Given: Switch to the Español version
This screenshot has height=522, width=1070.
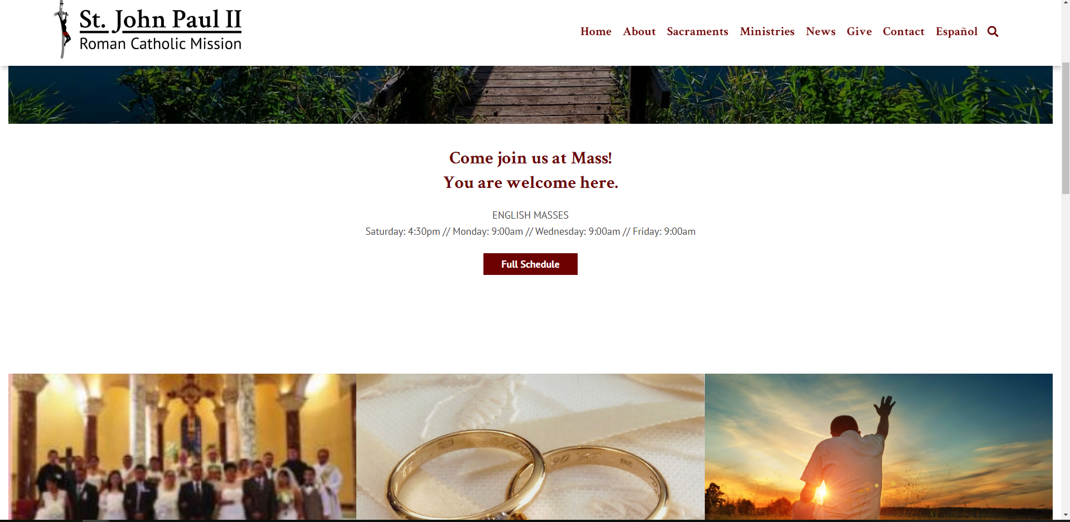Looking at the screenshot, I should tap(956, 32).
